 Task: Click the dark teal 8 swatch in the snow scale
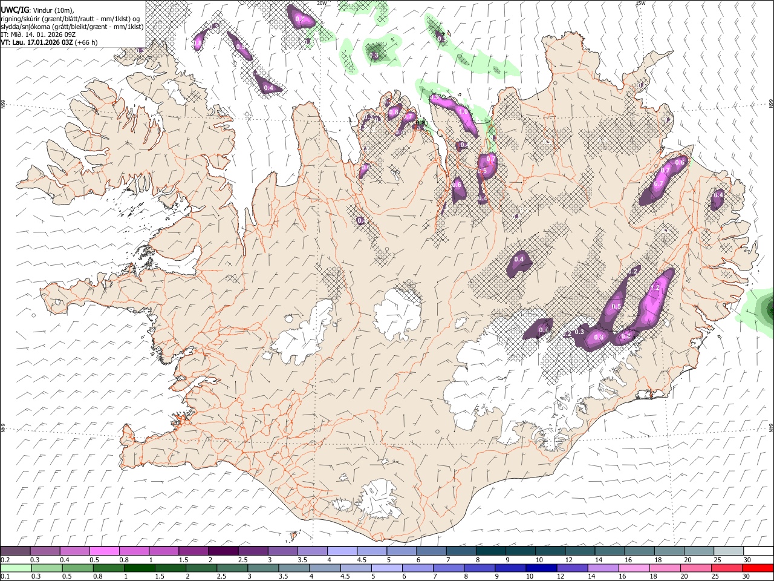click(490, 551)
